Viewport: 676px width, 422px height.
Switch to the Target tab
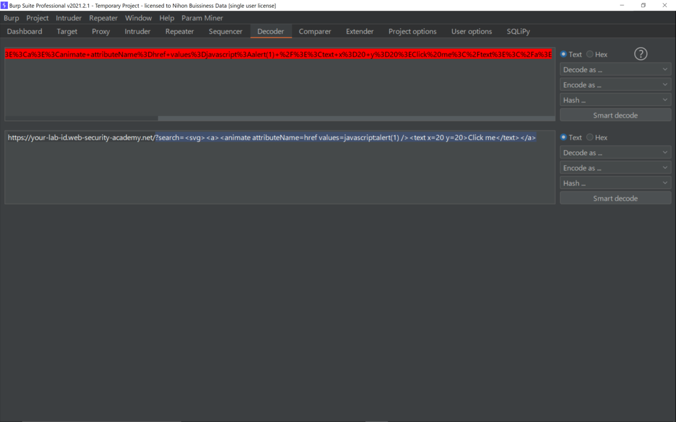point(67,32)
